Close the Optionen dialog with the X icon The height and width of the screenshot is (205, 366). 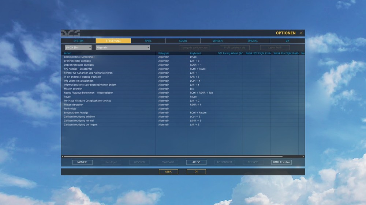(x=301, y=33)
